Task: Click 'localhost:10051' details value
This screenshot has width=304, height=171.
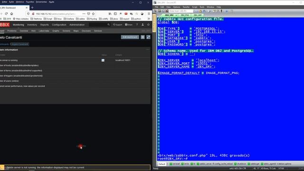Action: (x=123, y=60)
